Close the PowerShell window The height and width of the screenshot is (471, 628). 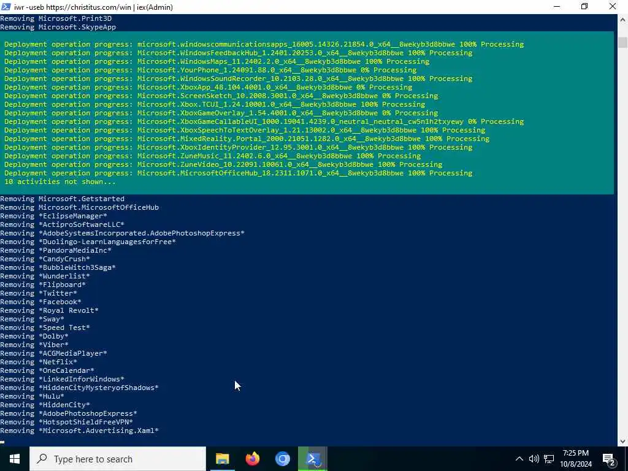click(613, 6)
